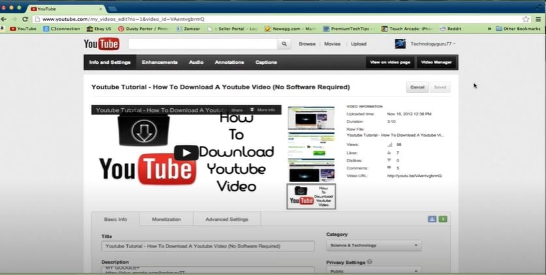Click the View on video page button
The image size is (546, 275).
click(x=390, y=63)
